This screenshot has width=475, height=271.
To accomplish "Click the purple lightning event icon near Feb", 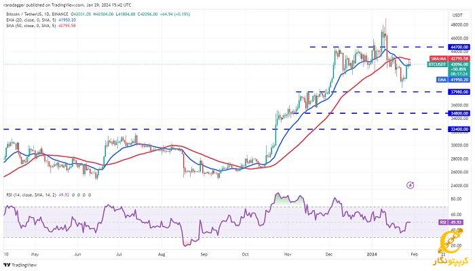I will click(x=410, y=185).
